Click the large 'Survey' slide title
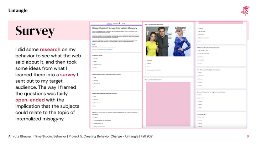 click(35, 31)
